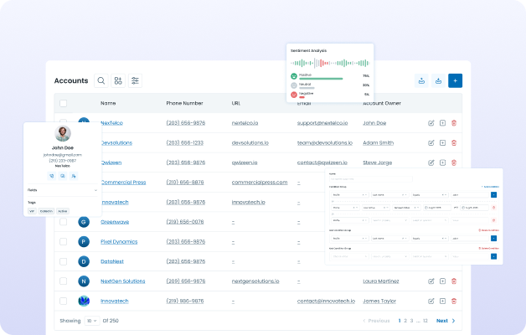
Task: Click the blue plus add account button
Action: tap(455, 81)
